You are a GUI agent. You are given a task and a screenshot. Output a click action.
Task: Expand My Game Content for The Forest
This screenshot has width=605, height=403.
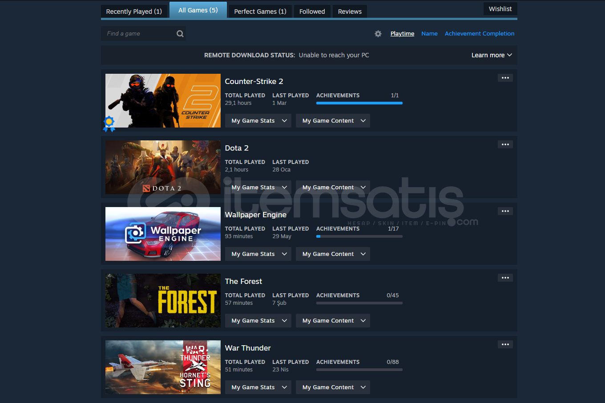click(333, 321)
